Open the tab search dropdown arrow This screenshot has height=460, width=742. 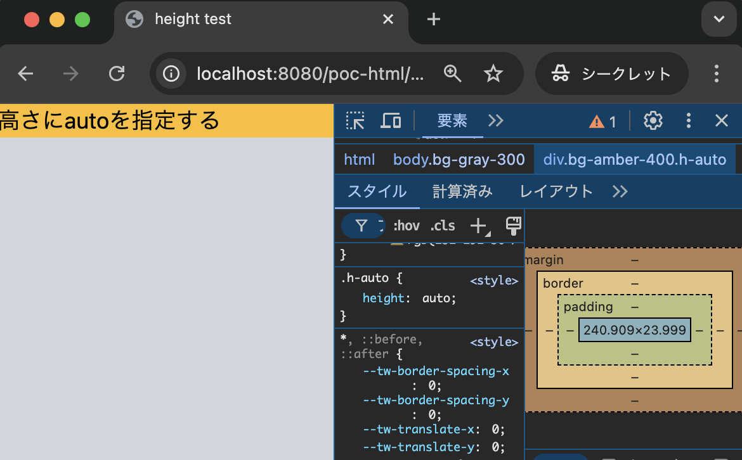pos(719,19)
